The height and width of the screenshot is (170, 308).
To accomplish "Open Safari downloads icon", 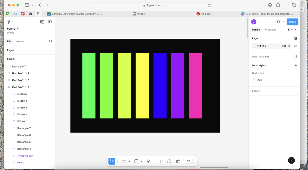I will click(x=270, y=5).
